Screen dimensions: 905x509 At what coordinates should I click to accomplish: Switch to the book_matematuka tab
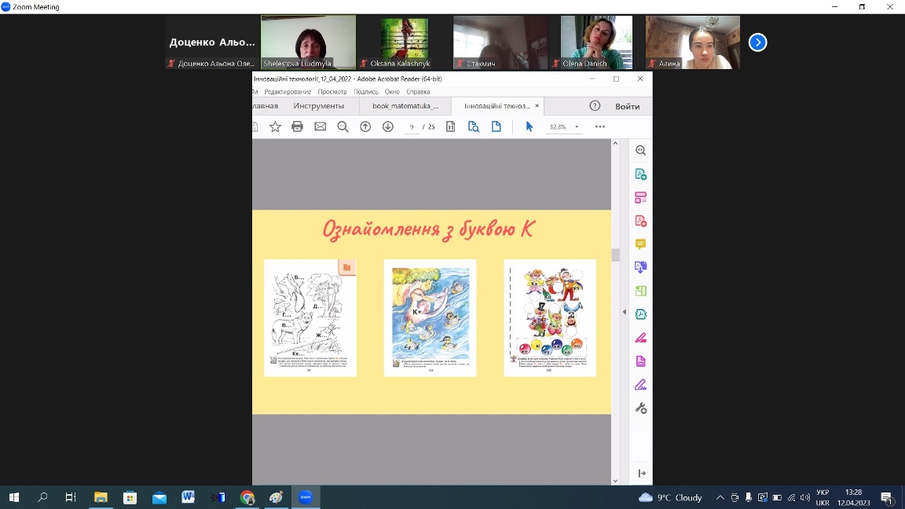point(405,106)
